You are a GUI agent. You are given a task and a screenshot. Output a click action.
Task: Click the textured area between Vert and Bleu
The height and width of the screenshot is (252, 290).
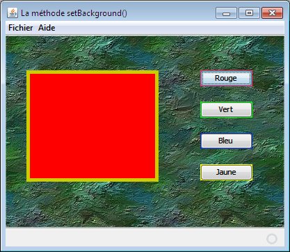[226, 125]
